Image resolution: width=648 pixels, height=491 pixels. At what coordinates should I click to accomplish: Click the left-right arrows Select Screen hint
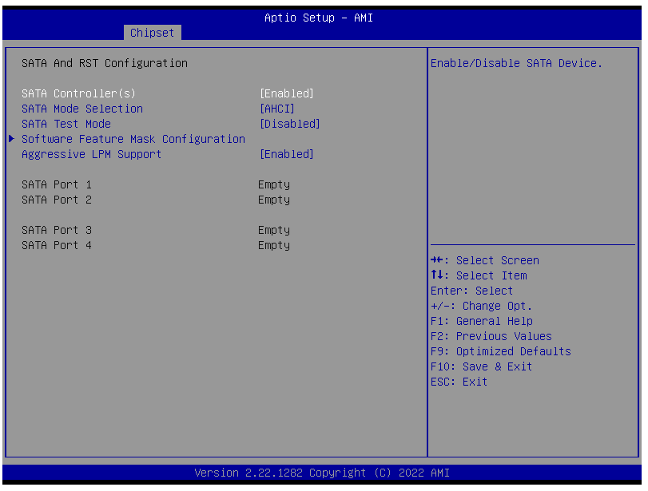484,260
